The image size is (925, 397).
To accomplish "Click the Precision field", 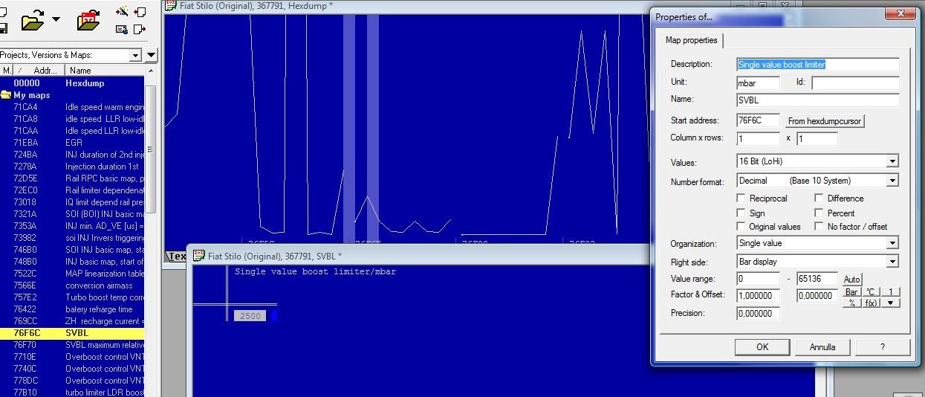I will point(758,314).
